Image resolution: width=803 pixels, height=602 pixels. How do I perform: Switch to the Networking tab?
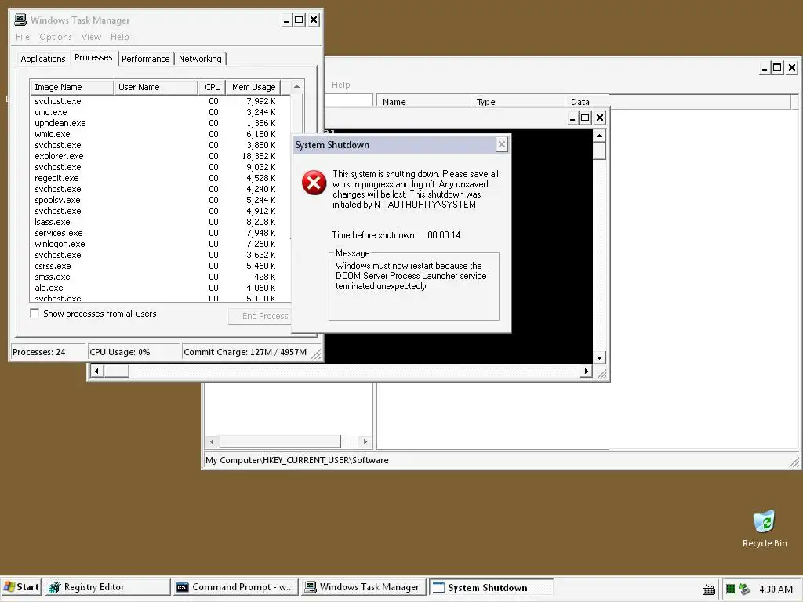200,59
